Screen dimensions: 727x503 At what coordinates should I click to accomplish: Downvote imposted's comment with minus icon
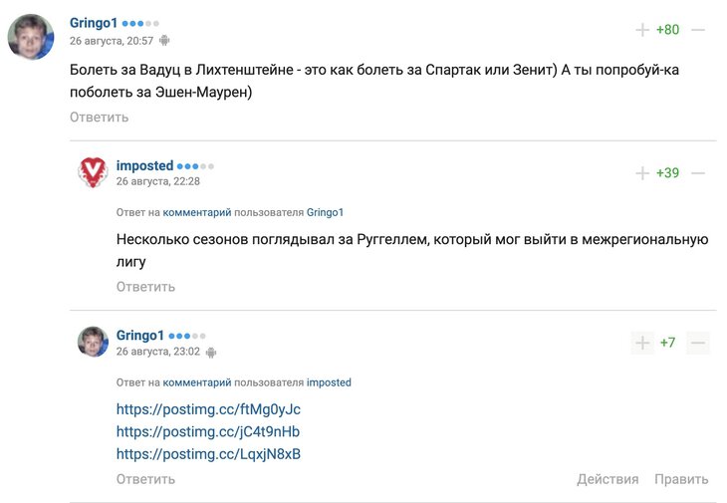(698, 173)
